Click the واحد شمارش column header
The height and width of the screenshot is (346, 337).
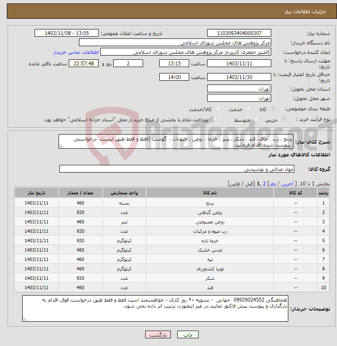pyautogui.click(x=124, y=193)
